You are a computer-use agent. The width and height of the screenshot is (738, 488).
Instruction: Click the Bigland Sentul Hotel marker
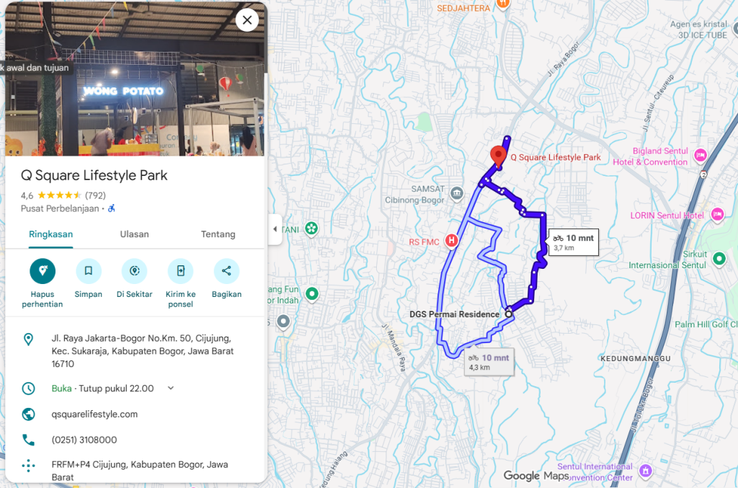coord(701,155)
